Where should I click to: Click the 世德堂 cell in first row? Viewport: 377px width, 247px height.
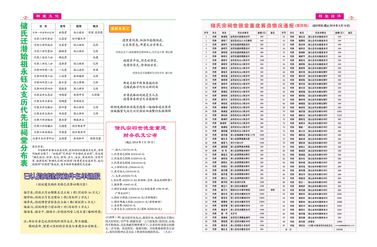click(x=63, y=32)
